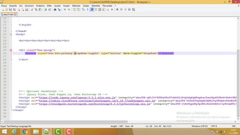Toggle the highlighted indent guide icon
The image size is (240, 135).
click(x=92, y=10)
